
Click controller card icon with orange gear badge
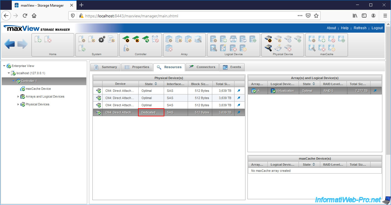click(x=126, y=39)
